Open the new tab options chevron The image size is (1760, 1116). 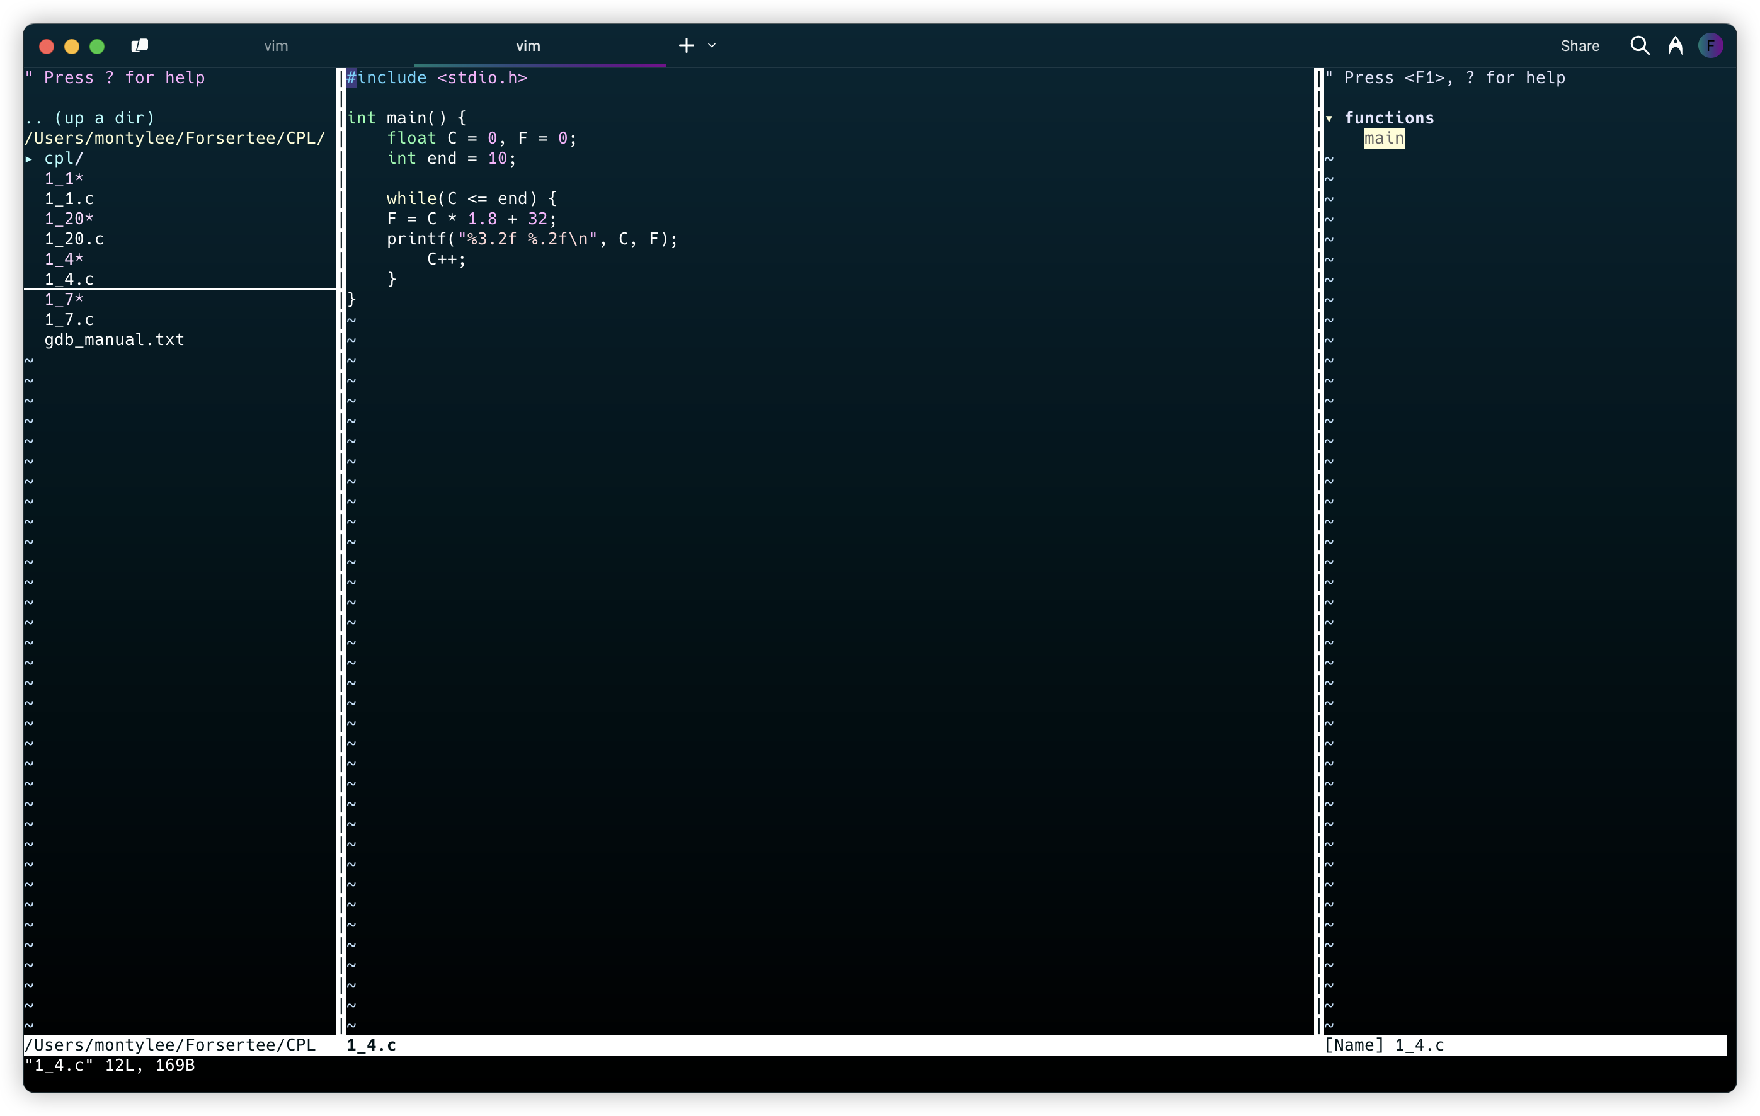(x=711, y=45)
